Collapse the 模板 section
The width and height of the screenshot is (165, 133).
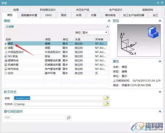(109, 21)
